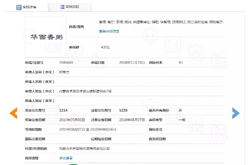Viewport: 251px width, 165px height.
Task: Click applicant name 郑秀兰
Action: [64, 72]
